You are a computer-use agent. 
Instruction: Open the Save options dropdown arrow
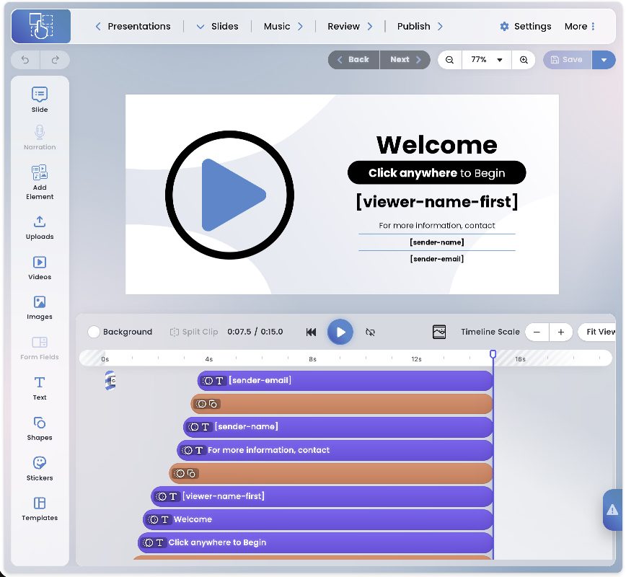click(x=604, y=59)
